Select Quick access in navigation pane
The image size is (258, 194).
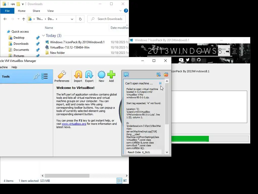[x=20, y=32]
